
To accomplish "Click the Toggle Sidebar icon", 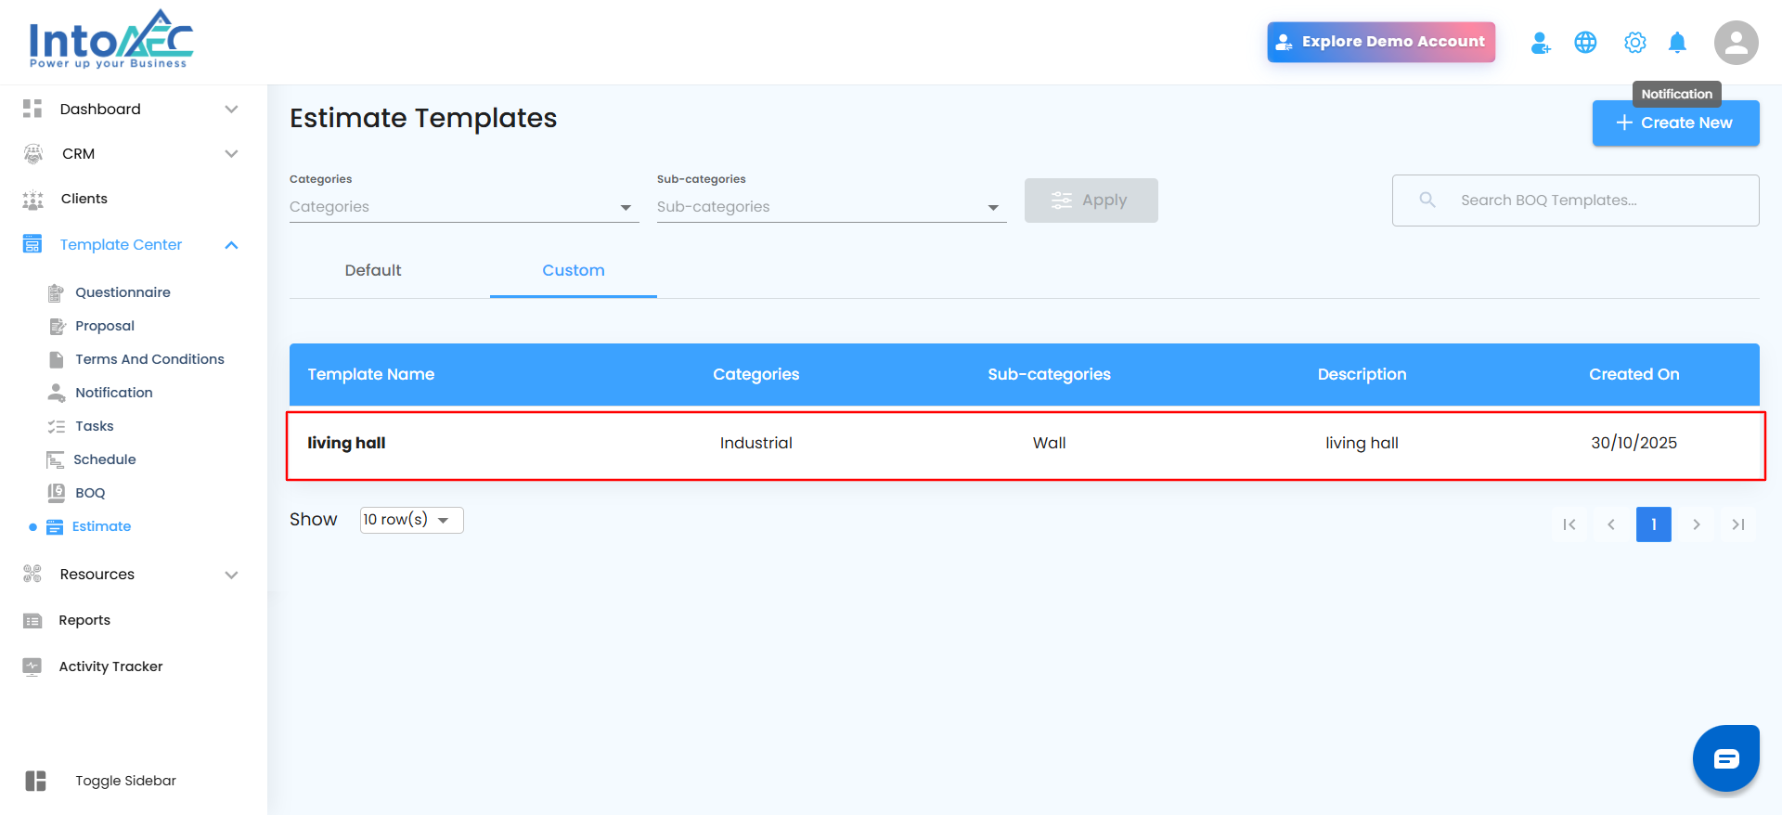I will click(35, 781).
